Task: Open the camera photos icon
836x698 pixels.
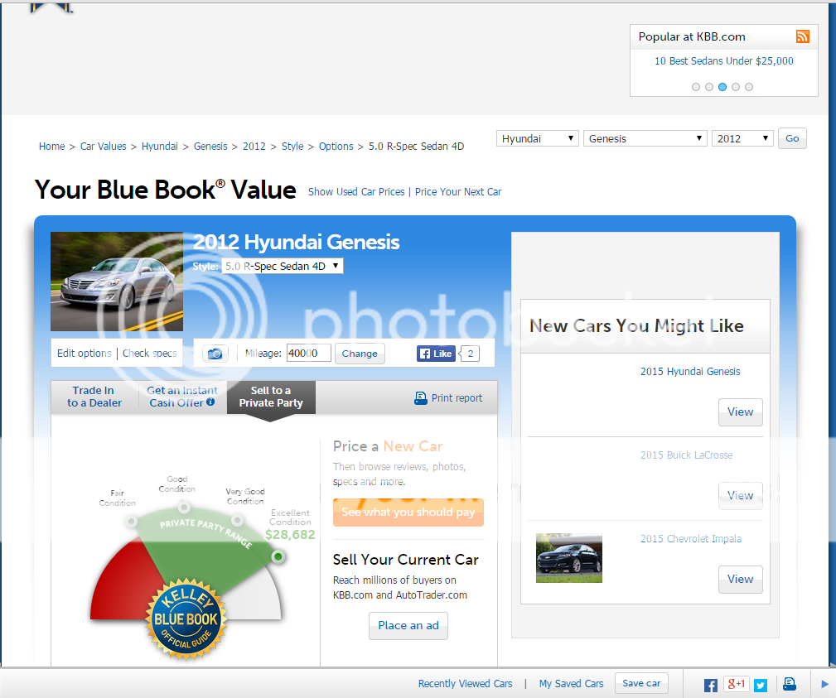Action: [215, 354]
